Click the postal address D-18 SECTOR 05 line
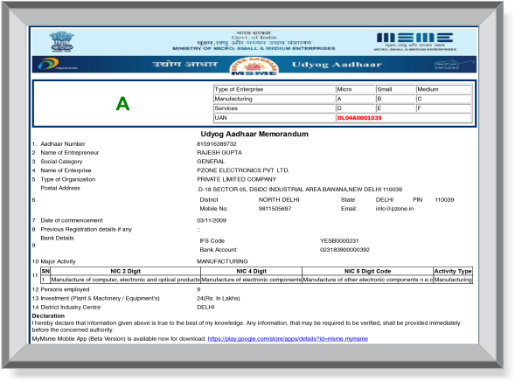 pyautogui.click(x=300, y=190)
